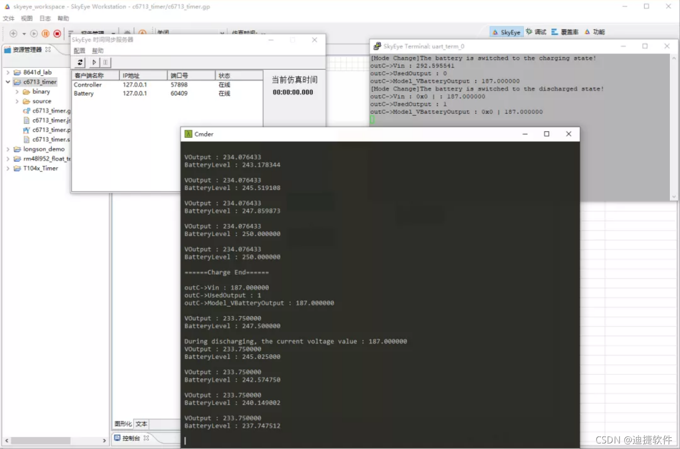Expand the 8641d_lab project

coord(8,73)
